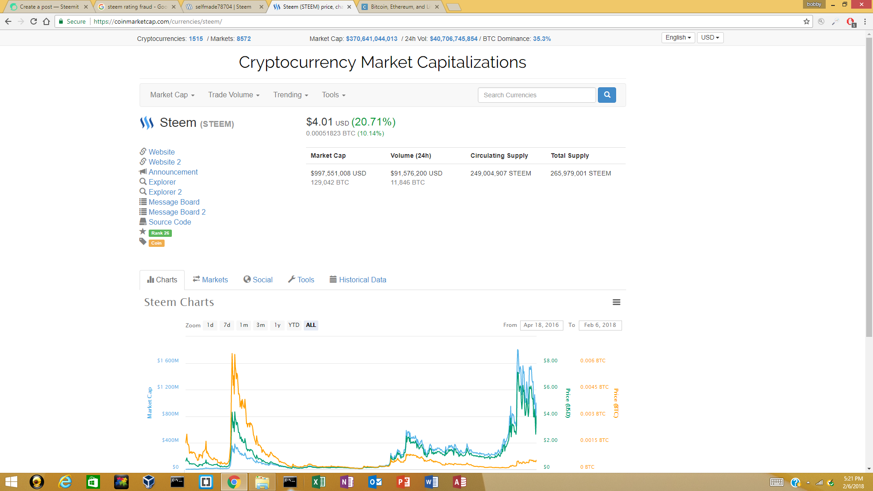Set chart zoom to 7d
Image resolution: width=873 pixels, height=491 pixels.
point(227,325)
